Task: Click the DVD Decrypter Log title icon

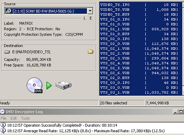Action: pos(2,112)
